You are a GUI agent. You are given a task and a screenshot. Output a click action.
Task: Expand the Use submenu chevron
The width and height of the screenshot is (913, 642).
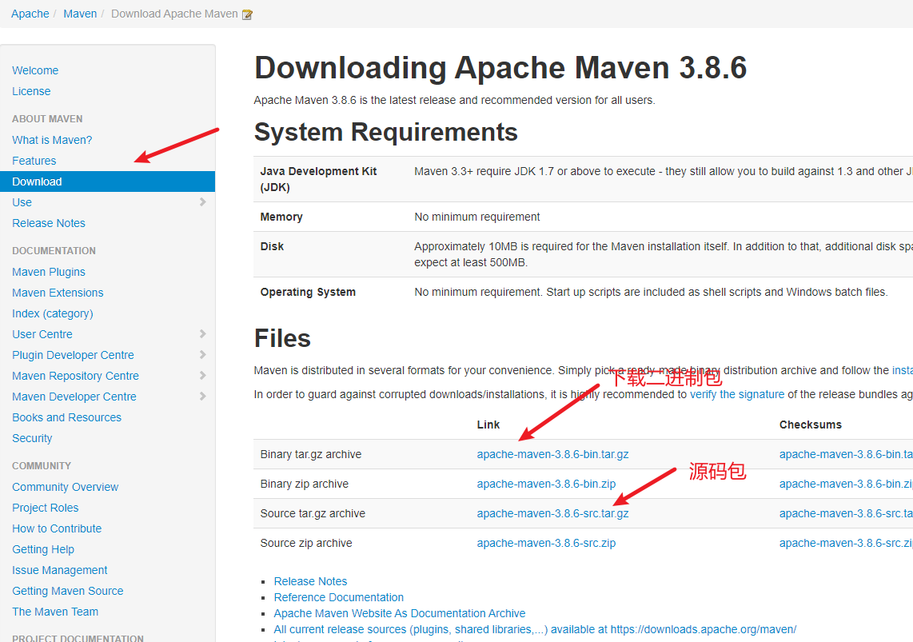tap(202, 202)
